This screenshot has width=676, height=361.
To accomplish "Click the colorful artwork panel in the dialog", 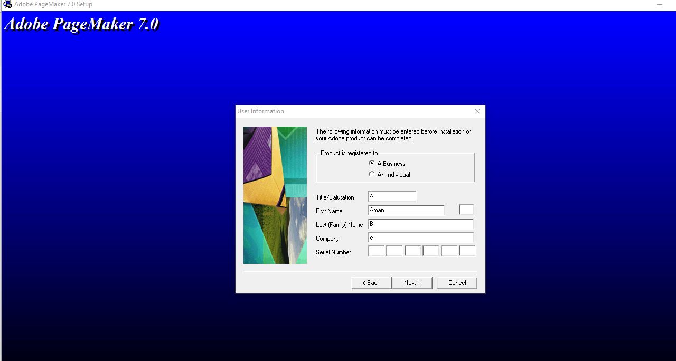I will click(x=275, y=195).
